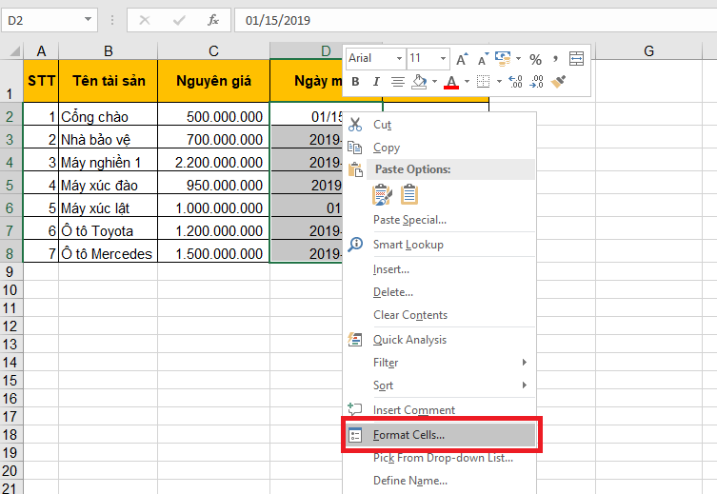This screenshot has width=717, height=494.
Task: Click Clear Contents menu entry
Action: (409, 315)
